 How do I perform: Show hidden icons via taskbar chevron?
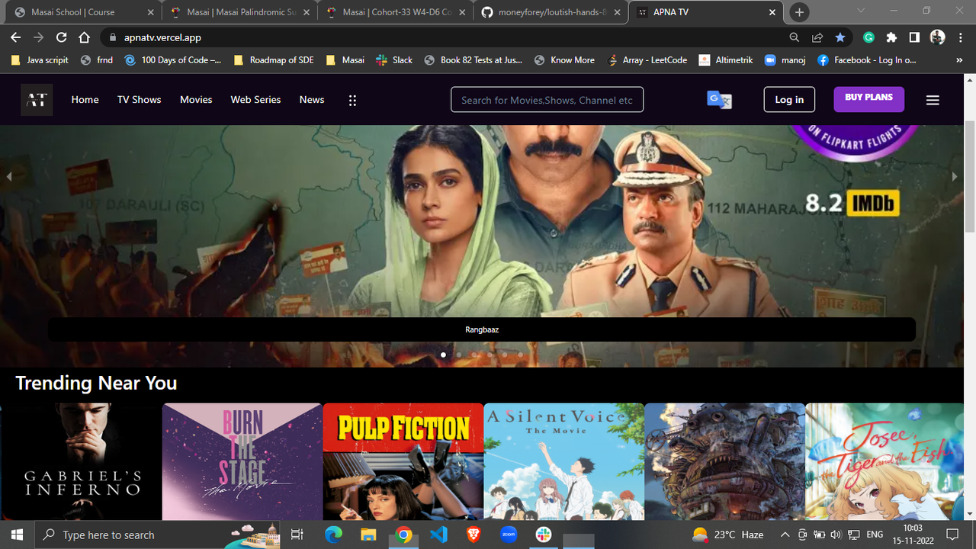click(784, 535)
